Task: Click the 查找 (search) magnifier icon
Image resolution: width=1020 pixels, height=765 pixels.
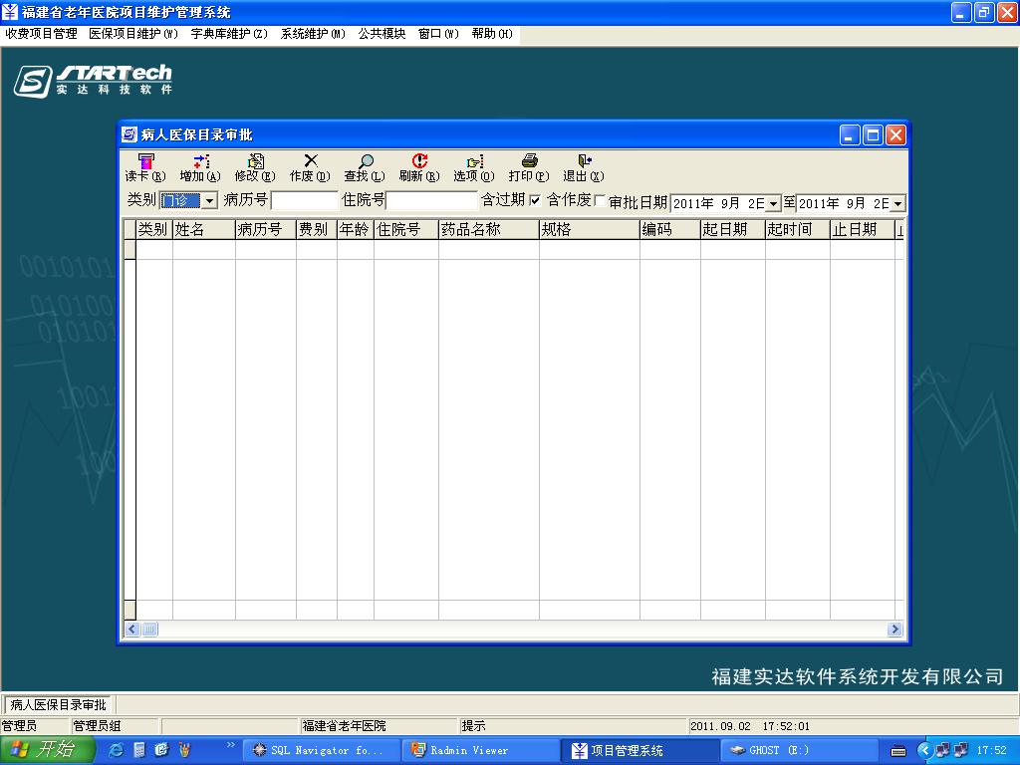Action: click(x=365, y=167)
